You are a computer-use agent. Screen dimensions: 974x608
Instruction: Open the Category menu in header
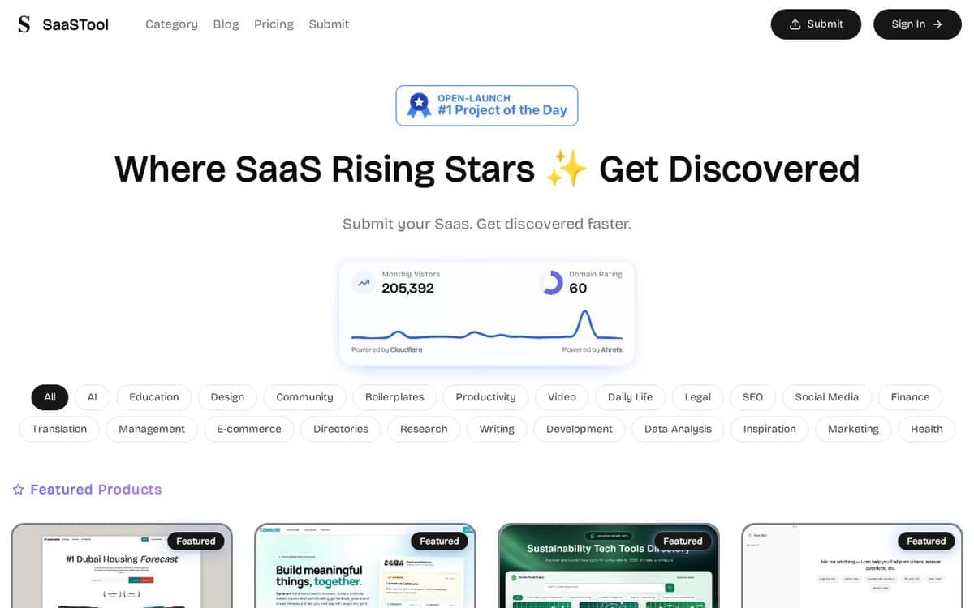pyautogui.click(x=171, y=24)
